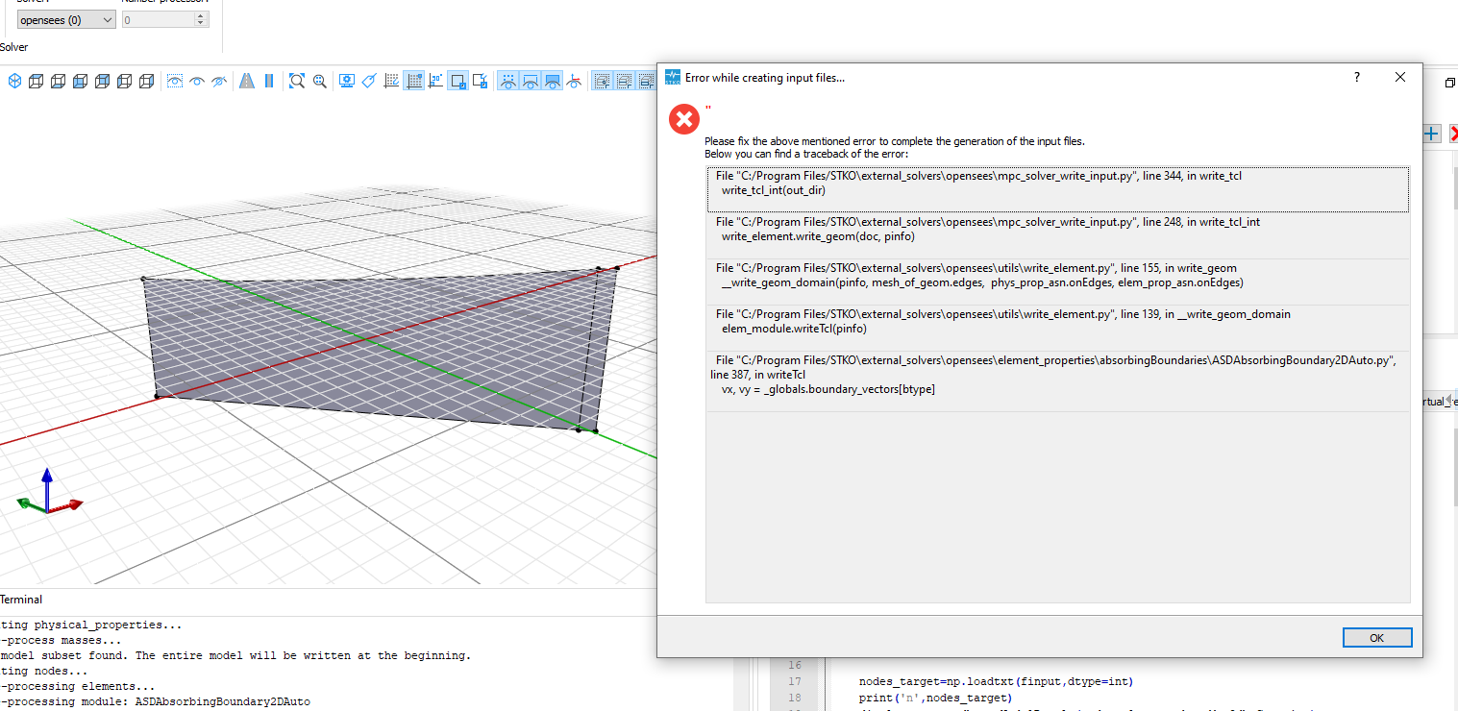The height and width of the screenshot is (711, 1458).
Task: Select traceback row line 155 write_geom
Action: (1057, 282)
